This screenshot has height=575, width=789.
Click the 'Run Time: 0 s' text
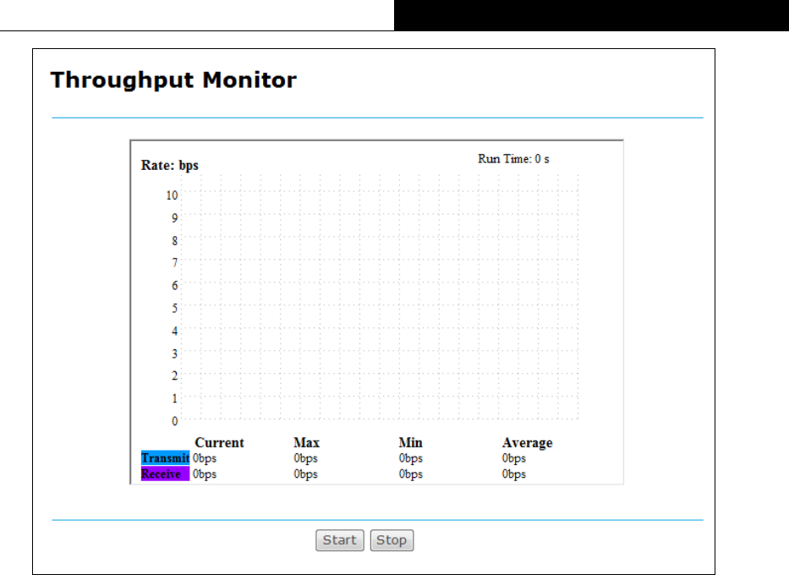click(x=513, y=159)
